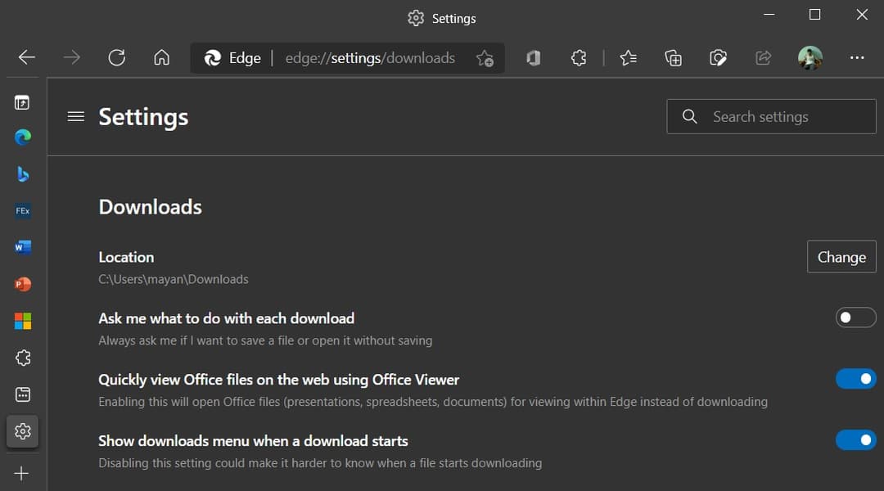884x491 pixels.
Task: Open PowerPoint from the Edge sidebar
Action: click(x=23, y=284)
